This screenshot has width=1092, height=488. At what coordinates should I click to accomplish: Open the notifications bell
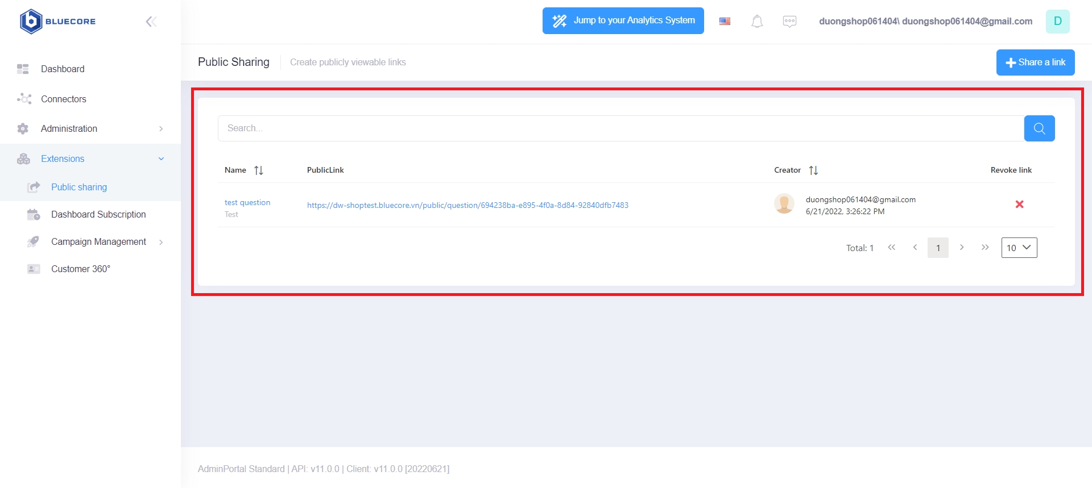[757, 22]
